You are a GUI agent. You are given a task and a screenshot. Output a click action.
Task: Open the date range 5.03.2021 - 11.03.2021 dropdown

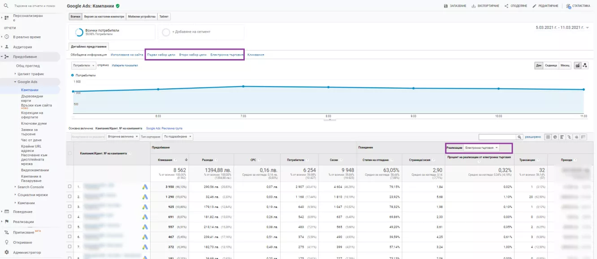[562, 28]
